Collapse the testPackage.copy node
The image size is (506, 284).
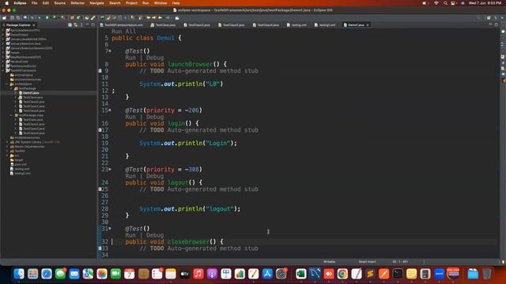(11, 115)
